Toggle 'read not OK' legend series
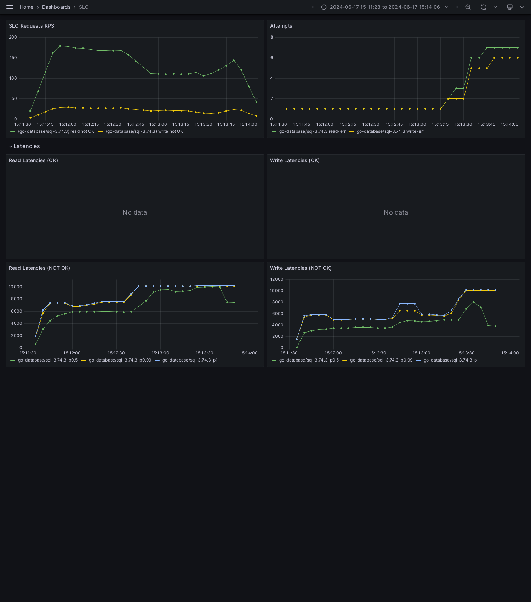This screenshot has width=531, height=602. click(x=56, y=131)
